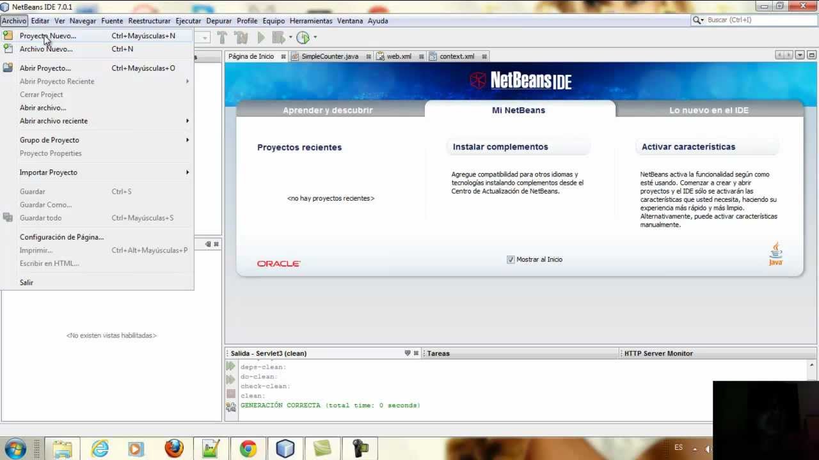Expand the Abrir Proyecto Reciente submenu

pyautogui.click(x=187, y=81)
